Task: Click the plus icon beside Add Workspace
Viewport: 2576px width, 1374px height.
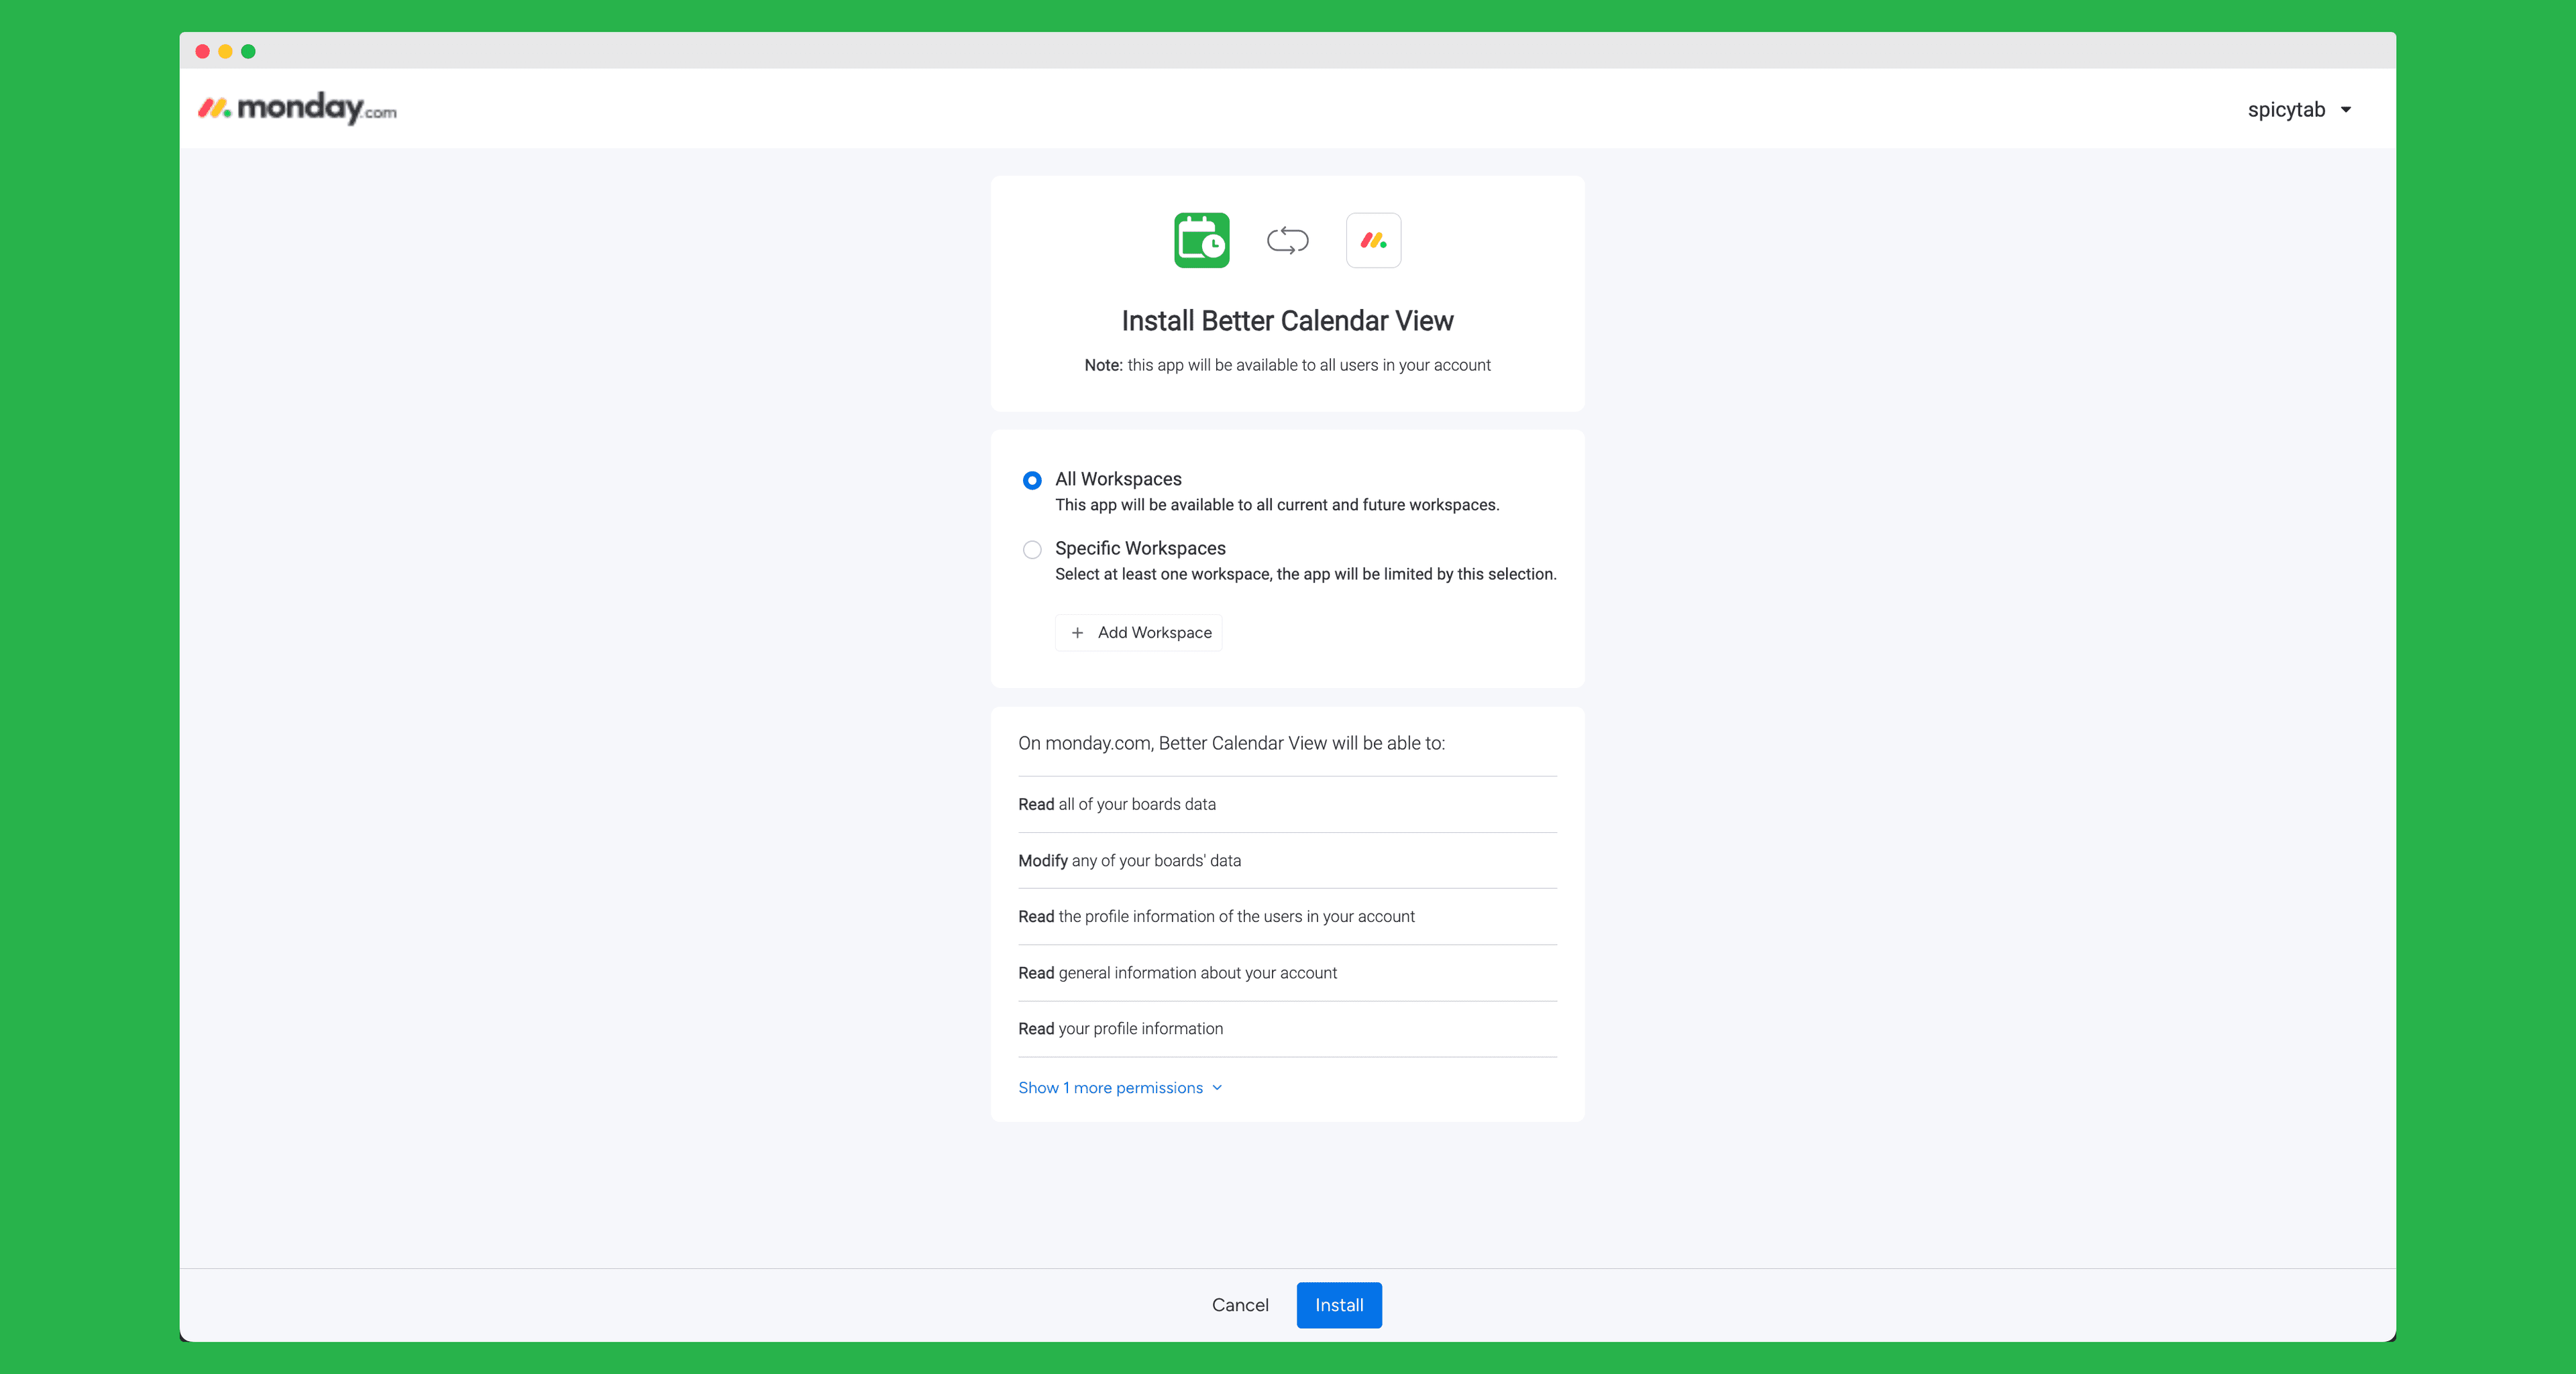Action: click(1077, 632)
